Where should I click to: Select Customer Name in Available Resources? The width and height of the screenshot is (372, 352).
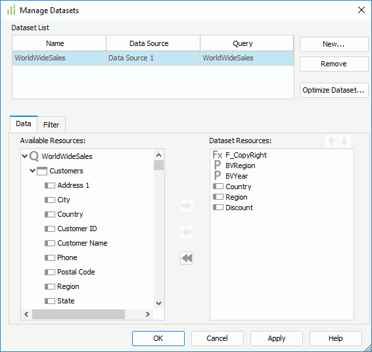click(x=82, y=243)
